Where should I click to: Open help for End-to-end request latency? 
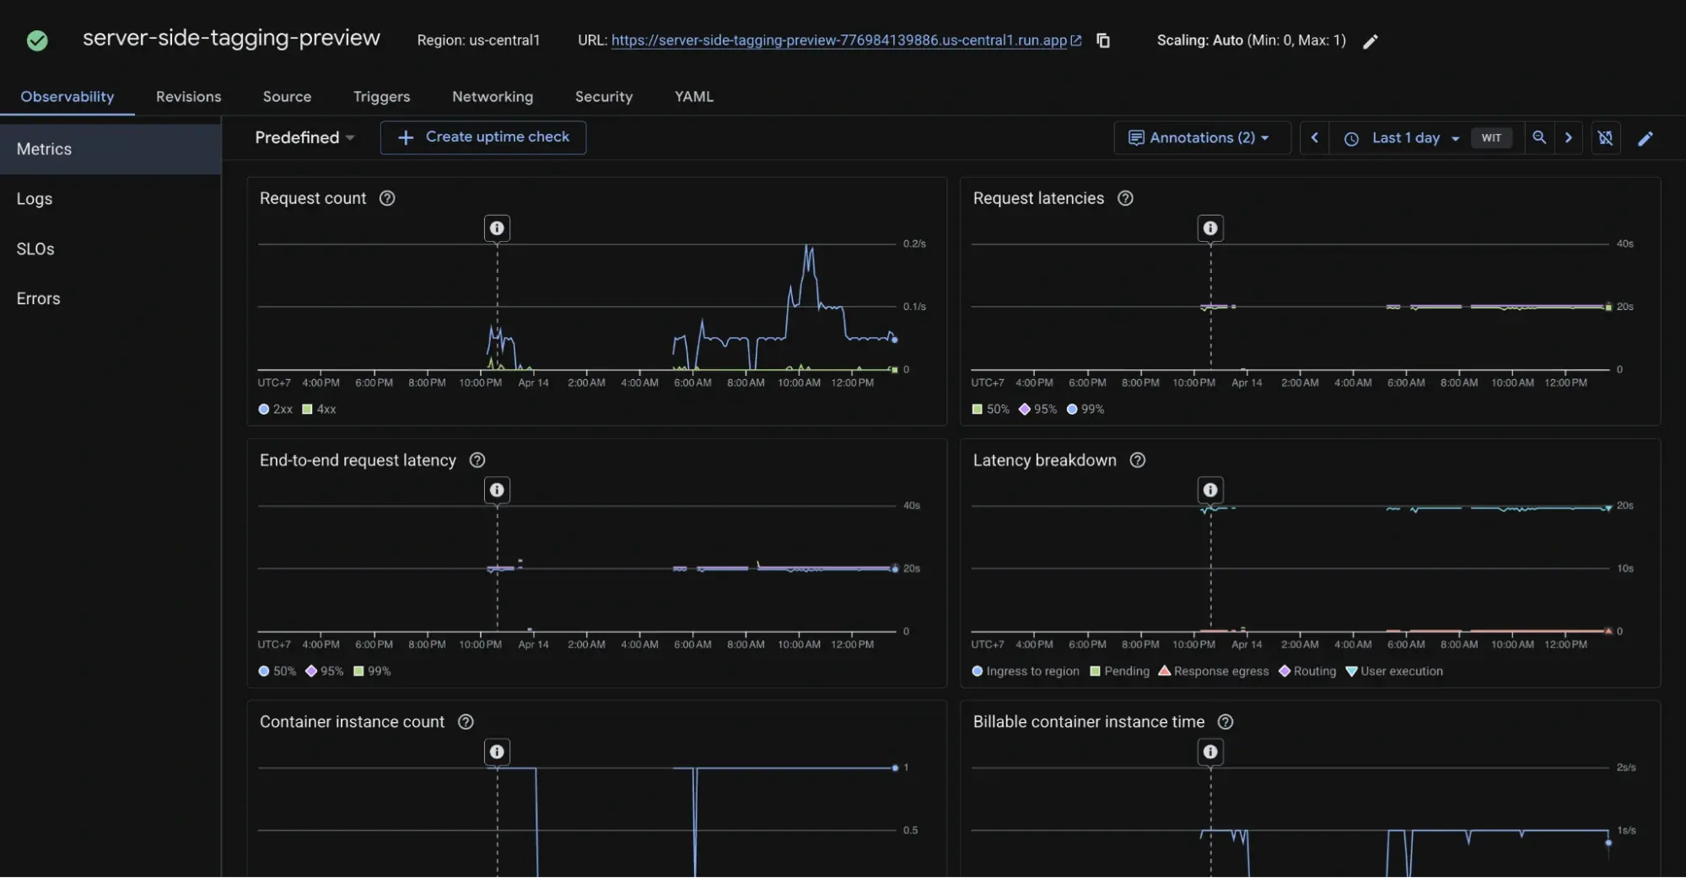pyautogui.click(x=477, y=460)
